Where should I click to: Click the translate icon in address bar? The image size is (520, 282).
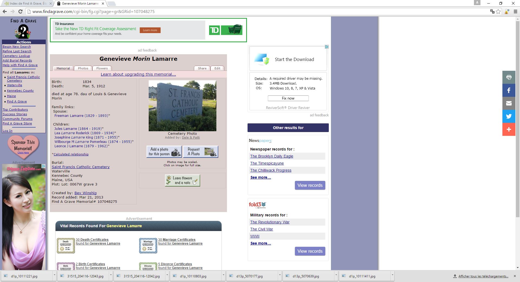tap(492, 11)
